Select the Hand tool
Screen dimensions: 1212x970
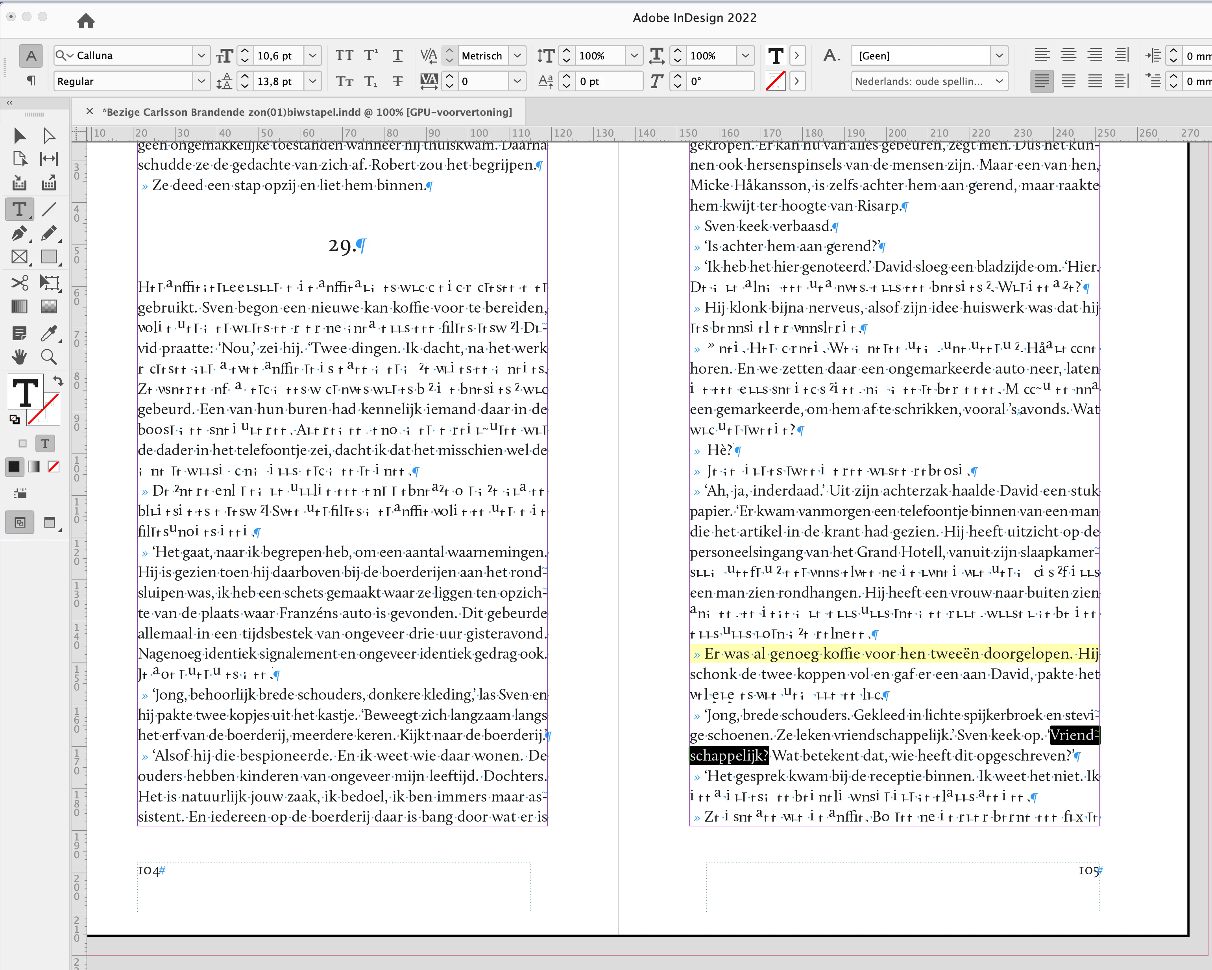(x=19, y=357)
